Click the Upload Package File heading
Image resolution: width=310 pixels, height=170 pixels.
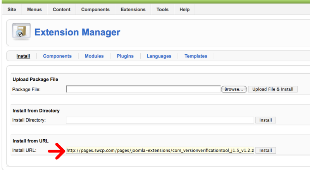click(x=35, y=80)
